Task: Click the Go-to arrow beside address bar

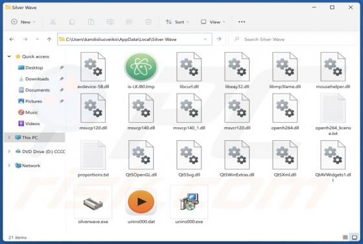Action: [219, 39]
